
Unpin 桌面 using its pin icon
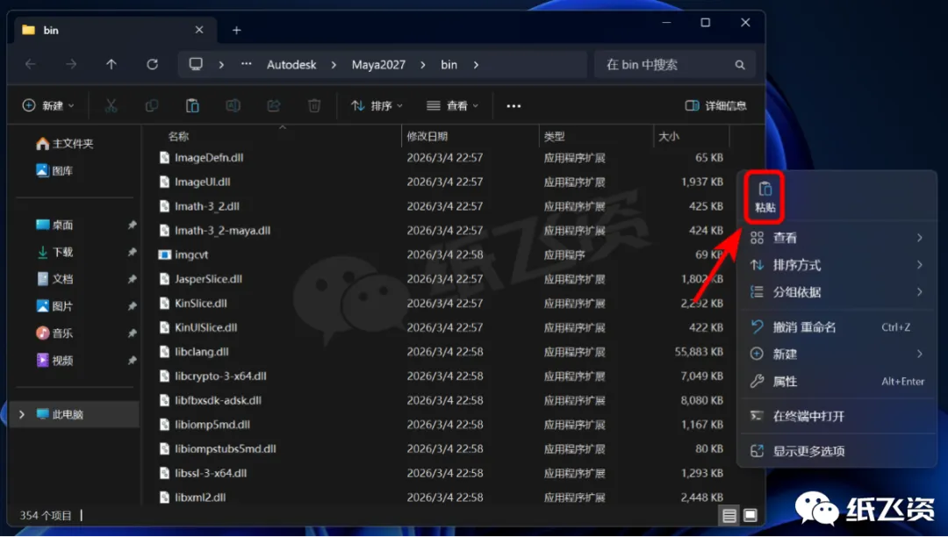(x=132, y=225)
